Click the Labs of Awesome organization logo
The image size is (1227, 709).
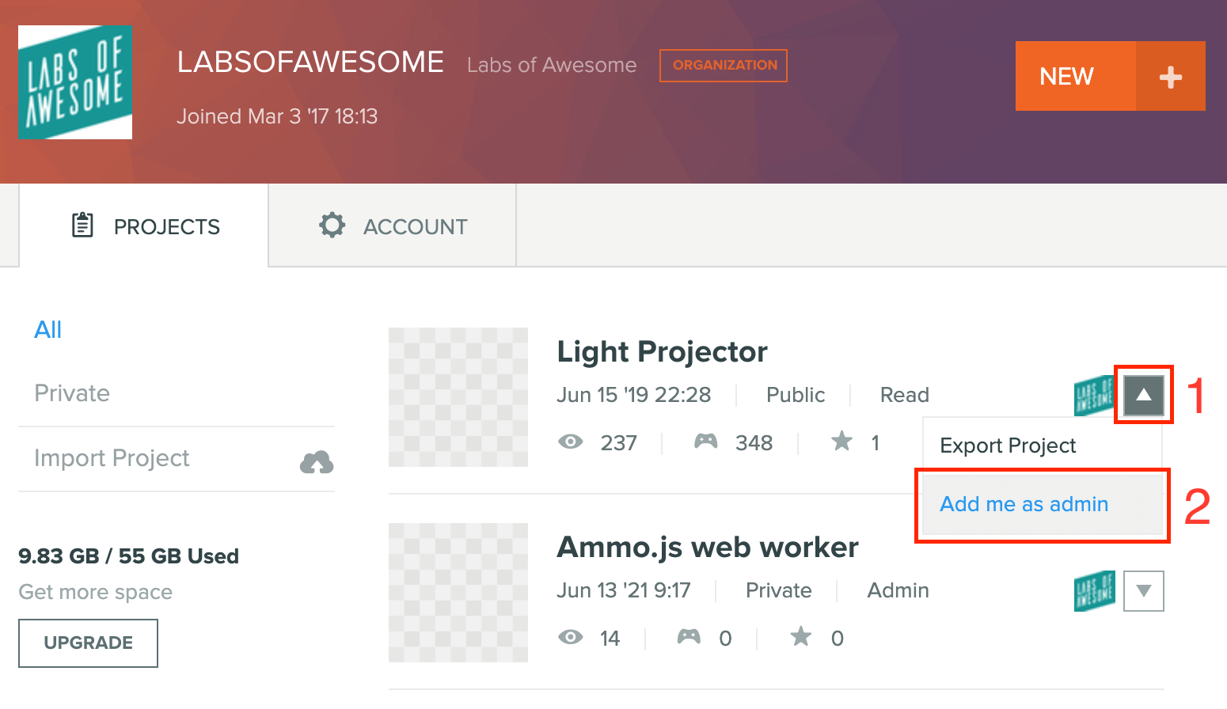[x=75, y=82]
